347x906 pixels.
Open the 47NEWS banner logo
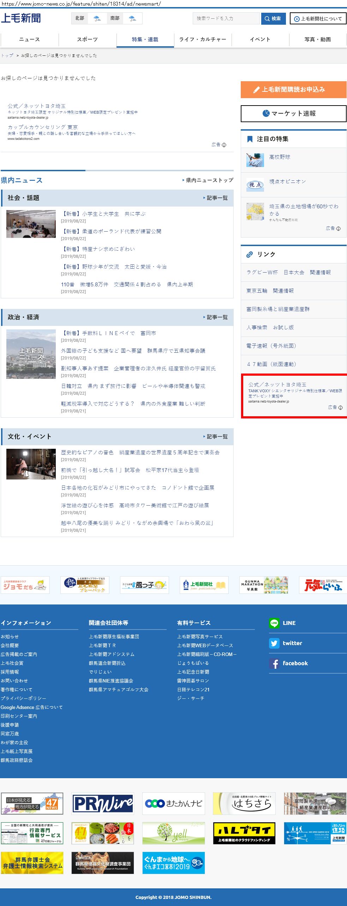(x=32, y=803)
